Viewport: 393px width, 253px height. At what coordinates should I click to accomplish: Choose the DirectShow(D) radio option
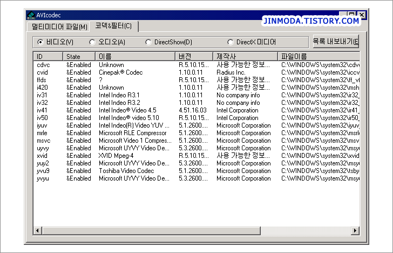[168, 42]
